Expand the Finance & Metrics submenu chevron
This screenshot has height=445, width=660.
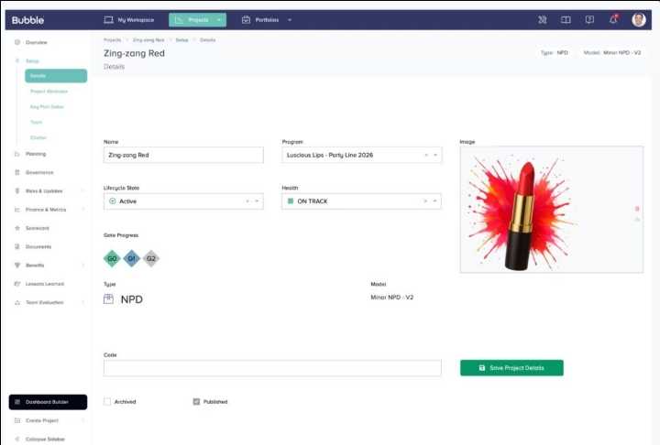[x=82, y=210]
